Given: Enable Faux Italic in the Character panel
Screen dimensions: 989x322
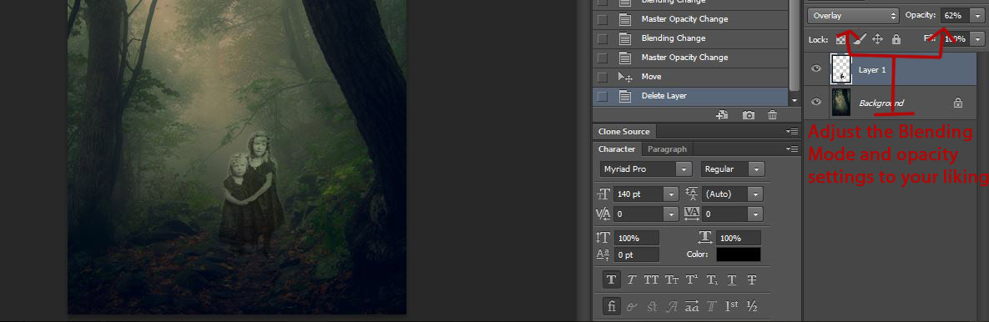Looking at the screenshot, I should 631,279.
